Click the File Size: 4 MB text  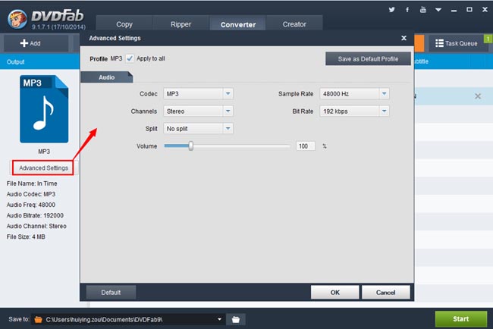tap(26, 237)
